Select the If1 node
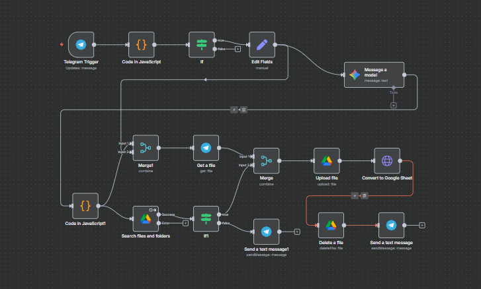Image resolution: width=481 pixels, height=289 pixels. [206, 218]
